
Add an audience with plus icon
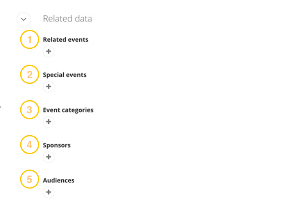[x=48, y=192]
